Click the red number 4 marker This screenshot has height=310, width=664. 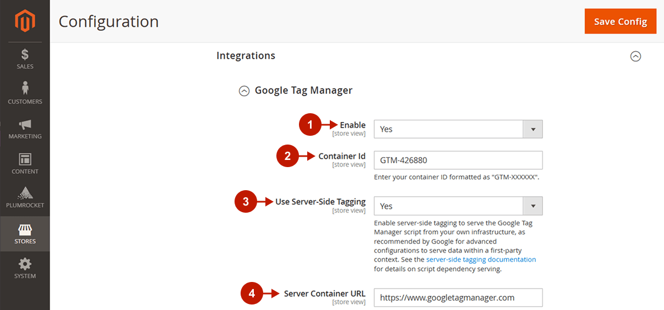[x=252, y=294]
